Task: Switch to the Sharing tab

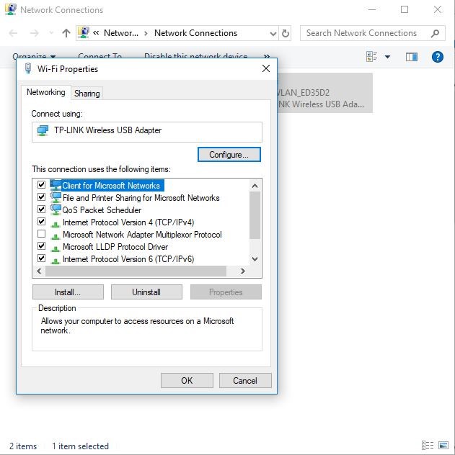Action: (x=87, y=94)
